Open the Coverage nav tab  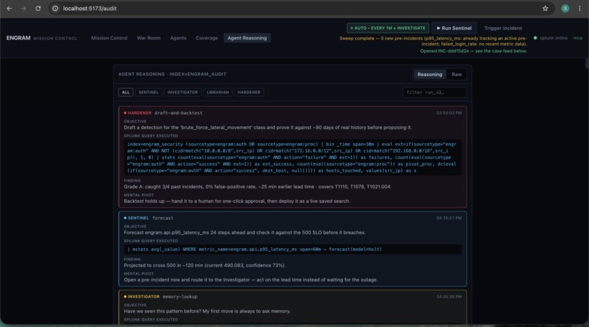click(207, 38)
